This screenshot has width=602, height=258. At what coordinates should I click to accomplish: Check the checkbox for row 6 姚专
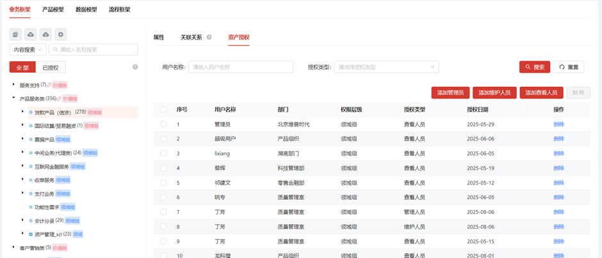(x=163, y=197)
